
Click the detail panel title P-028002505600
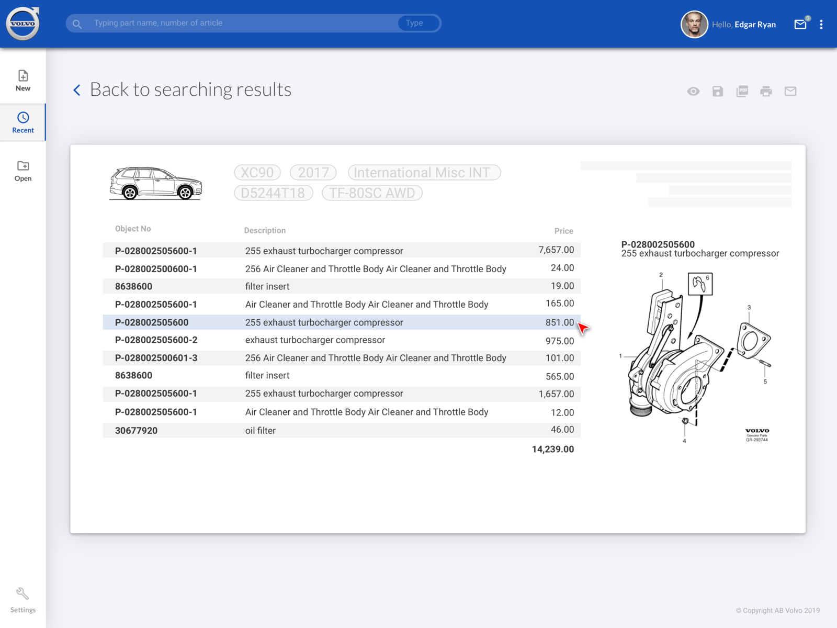click(658, 244)
